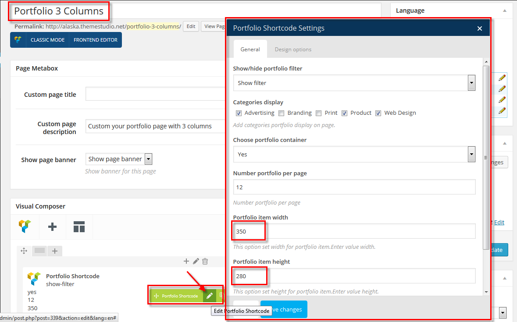Add a column with the row plus tab

click(55, 251)
